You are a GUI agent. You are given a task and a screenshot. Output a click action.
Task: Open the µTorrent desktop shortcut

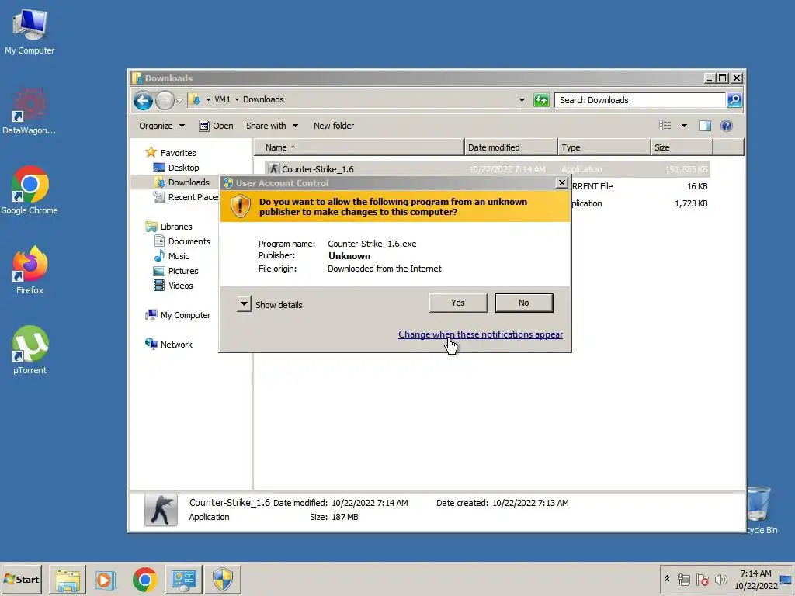(30, 351)
